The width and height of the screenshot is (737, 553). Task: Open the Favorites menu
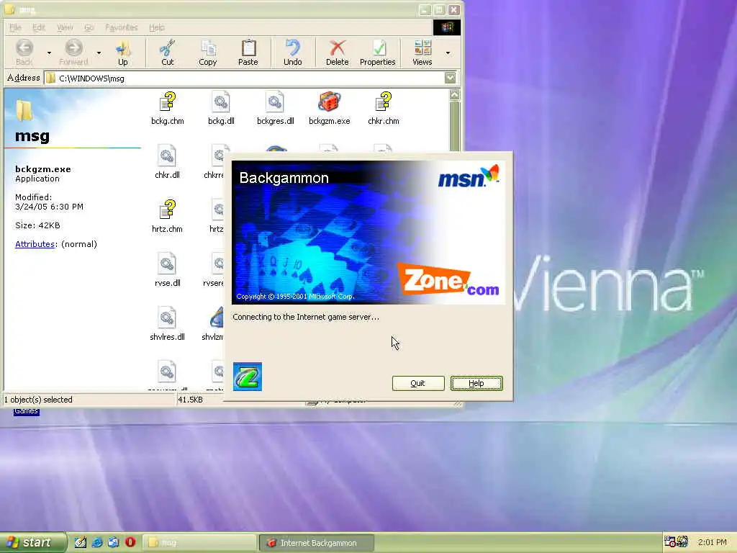tap(121, 28)
